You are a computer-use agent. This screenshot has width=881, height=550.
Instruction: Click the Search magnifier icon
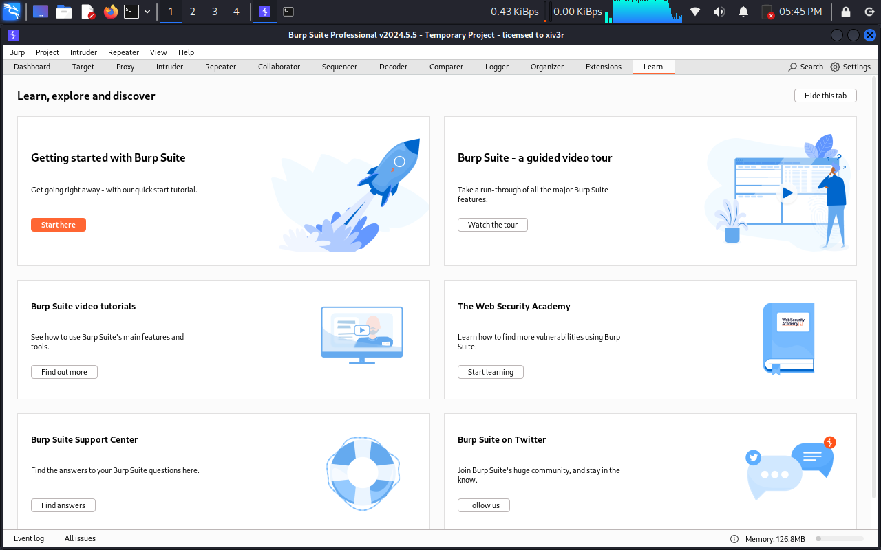pyautogui.click(x=793, y=67)
